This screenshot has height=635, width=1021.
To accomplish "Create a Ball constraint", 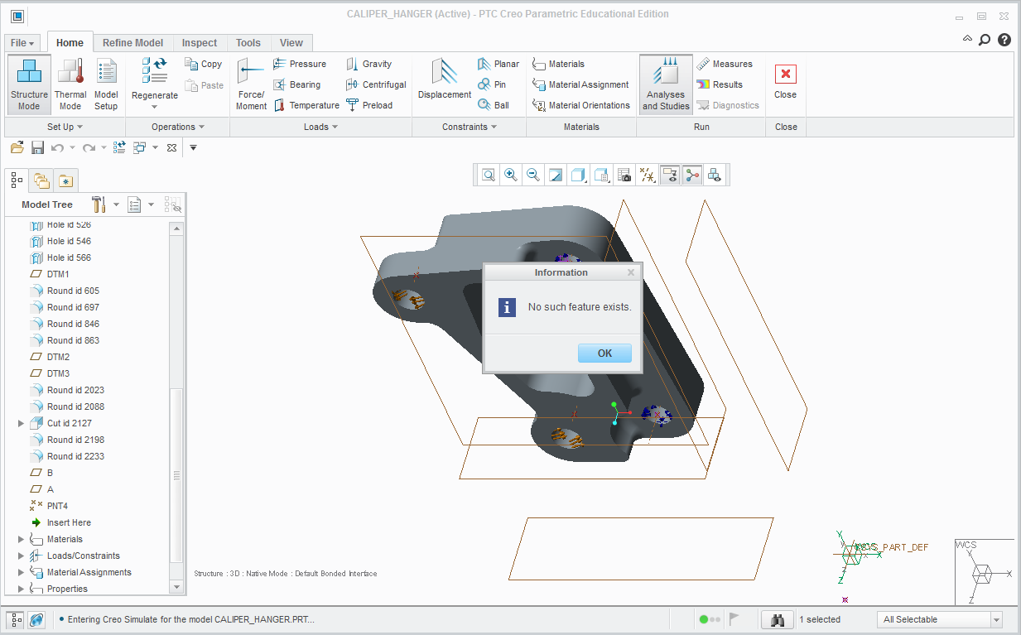I will 494,105.
